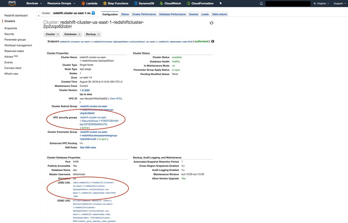Open Clusters in the sidebar
The height and width of the screenshot is (223, 348).
(x=10, y=21)
